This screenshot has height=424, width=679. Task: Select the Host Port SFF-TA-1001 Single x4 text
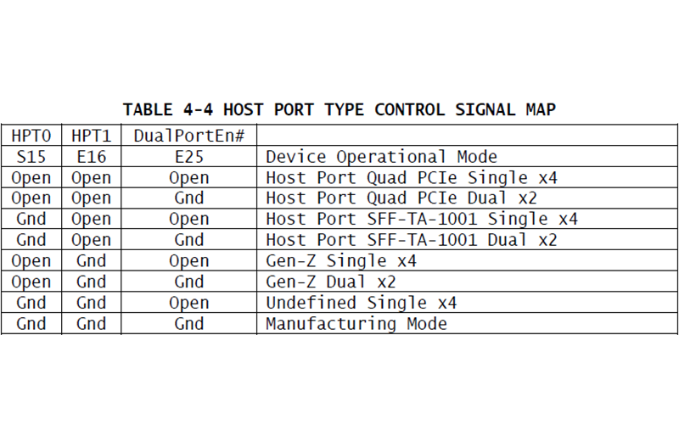pyautogui.click(x=422, y=219)
